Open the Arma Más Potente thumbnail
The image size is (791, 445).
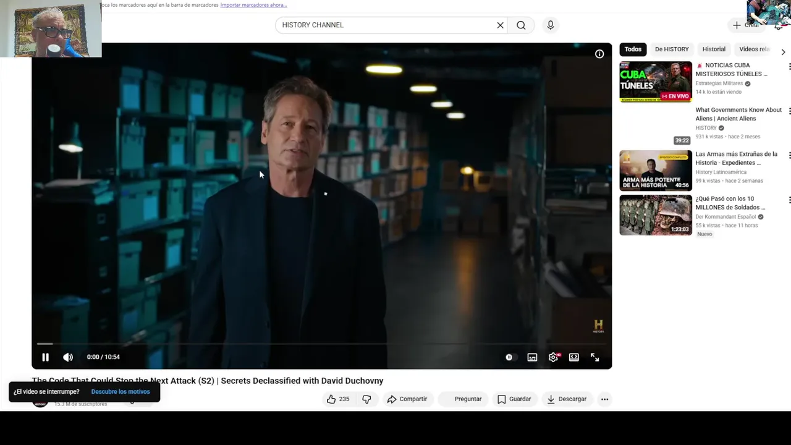656,171
